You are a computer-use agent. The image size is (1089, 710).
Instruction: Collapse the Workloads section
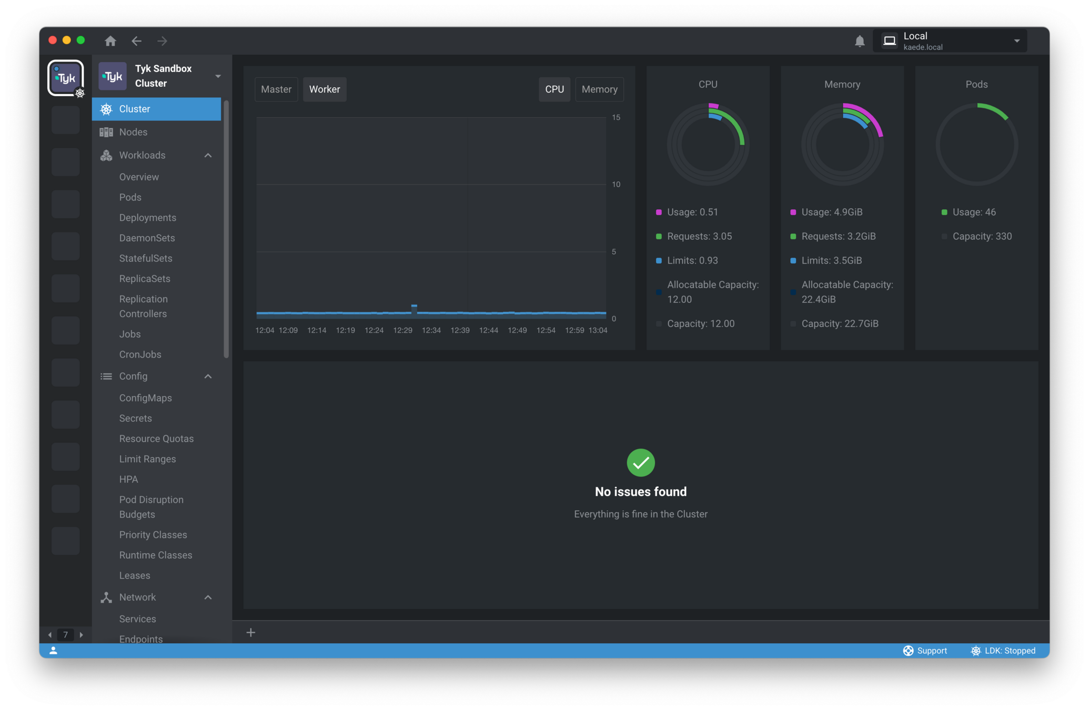coord(208,155)
